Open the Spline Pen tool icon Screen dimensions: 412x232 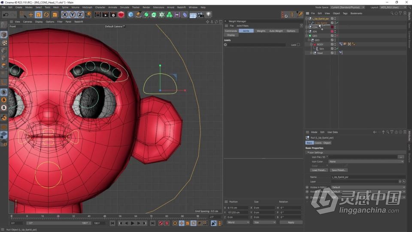139,15
